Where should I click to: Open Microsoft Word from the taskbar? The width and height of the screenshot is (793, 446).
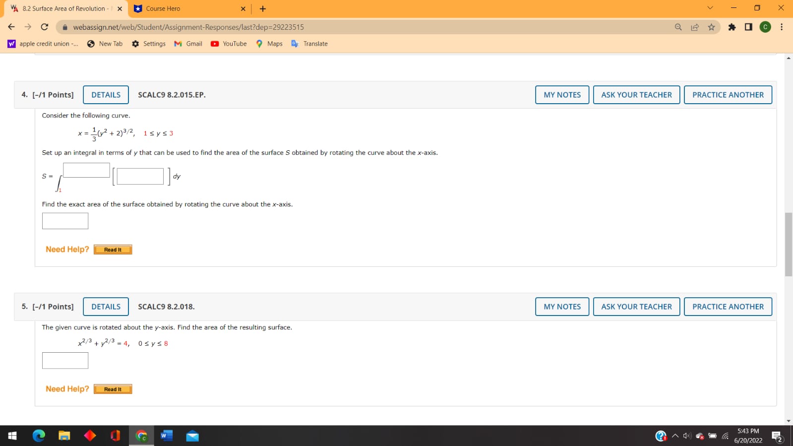pos(167,436)
